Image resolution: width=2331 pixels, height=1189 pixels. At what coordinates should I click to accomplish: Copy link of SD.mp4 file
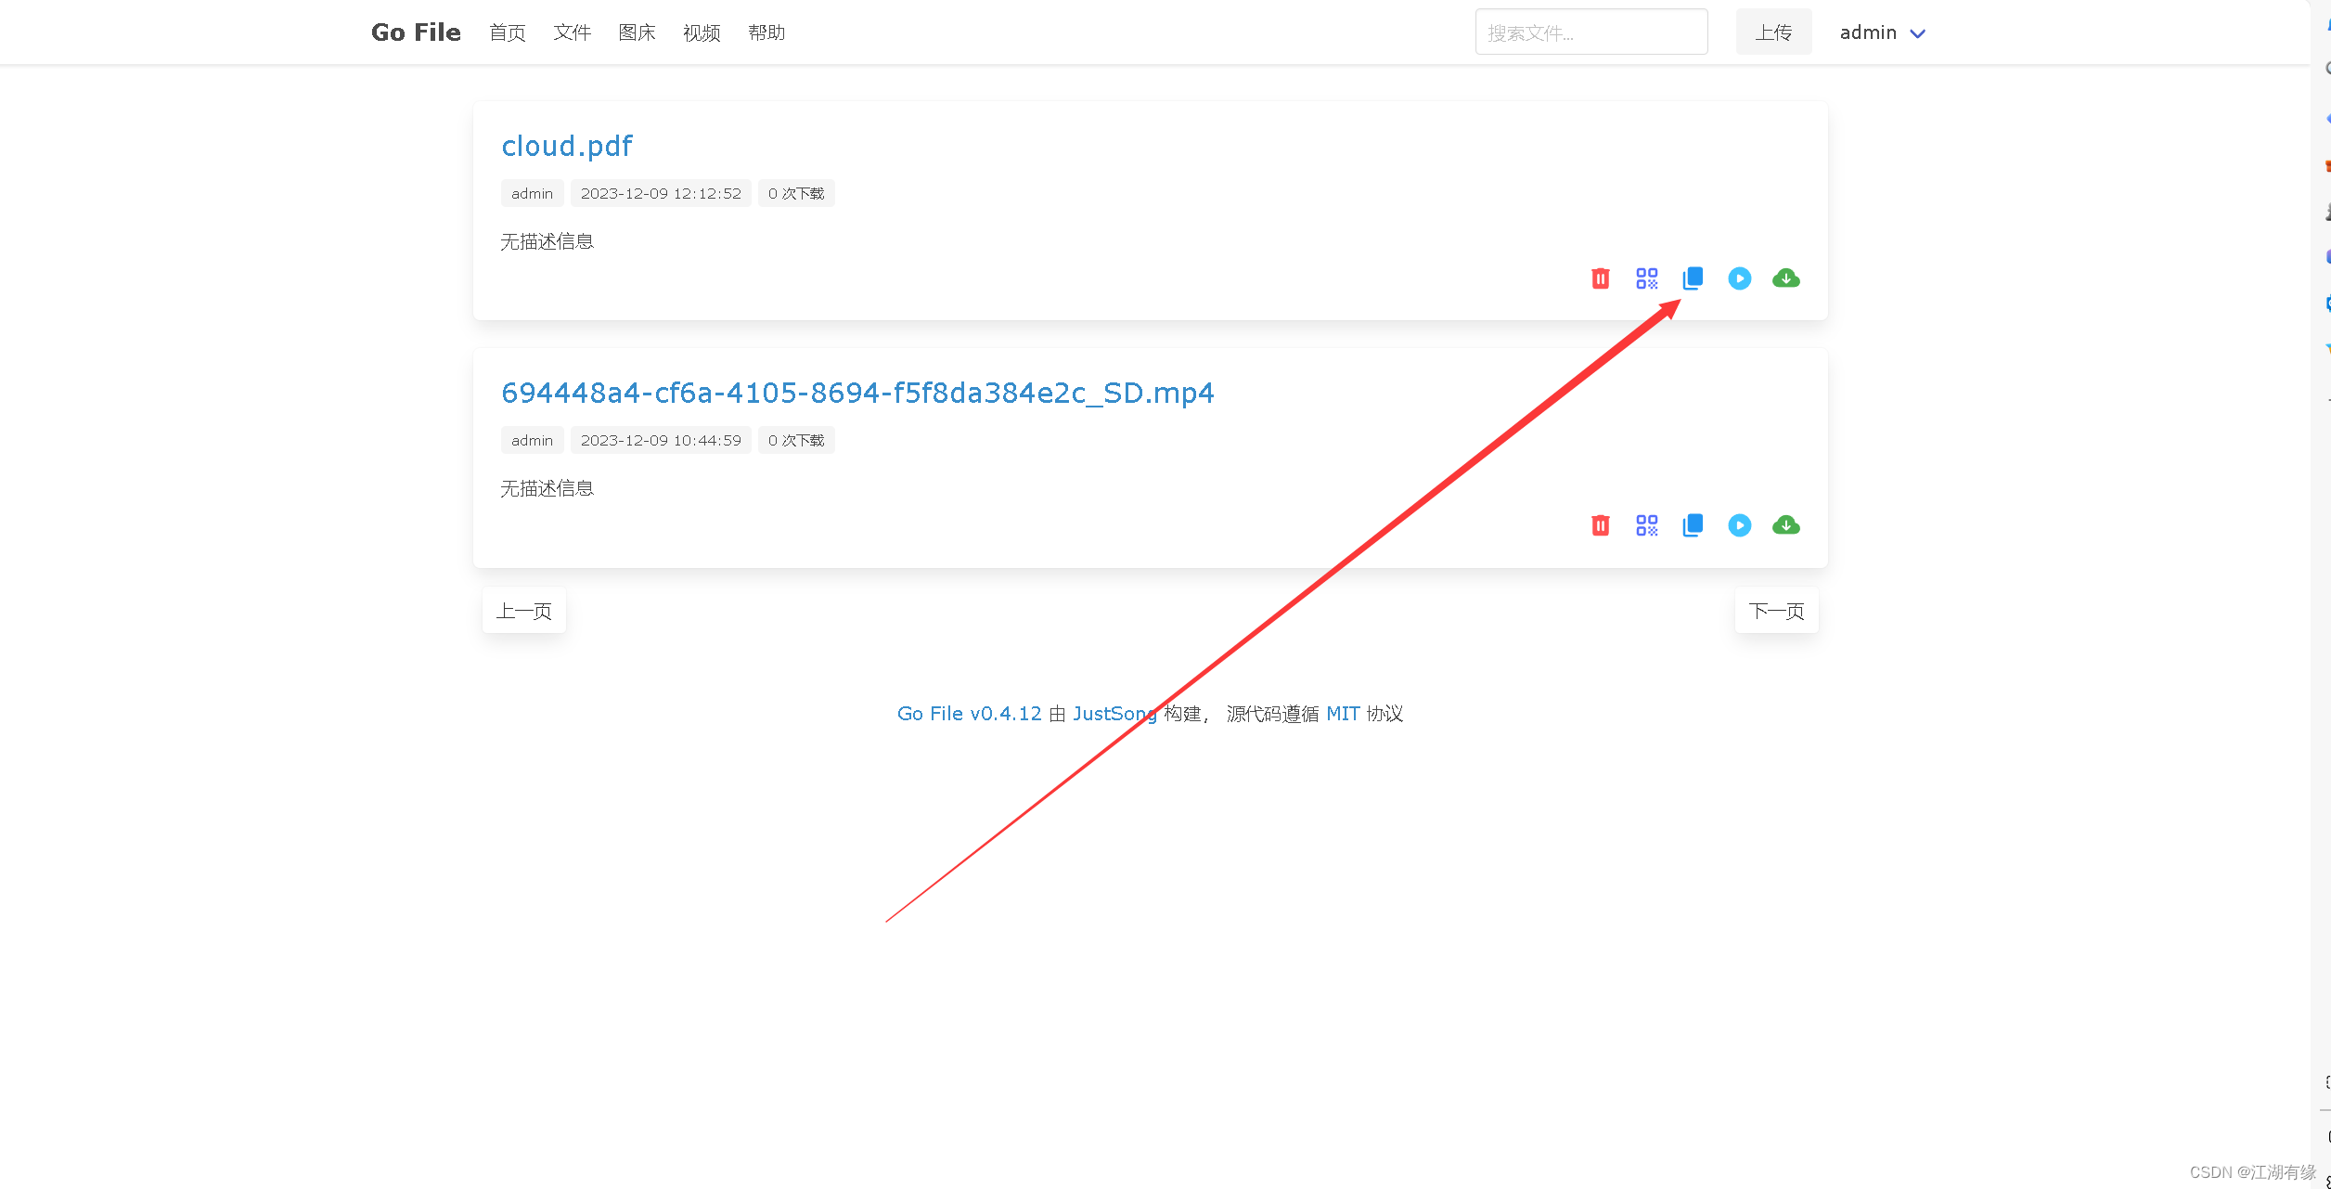coord(1693,525)
